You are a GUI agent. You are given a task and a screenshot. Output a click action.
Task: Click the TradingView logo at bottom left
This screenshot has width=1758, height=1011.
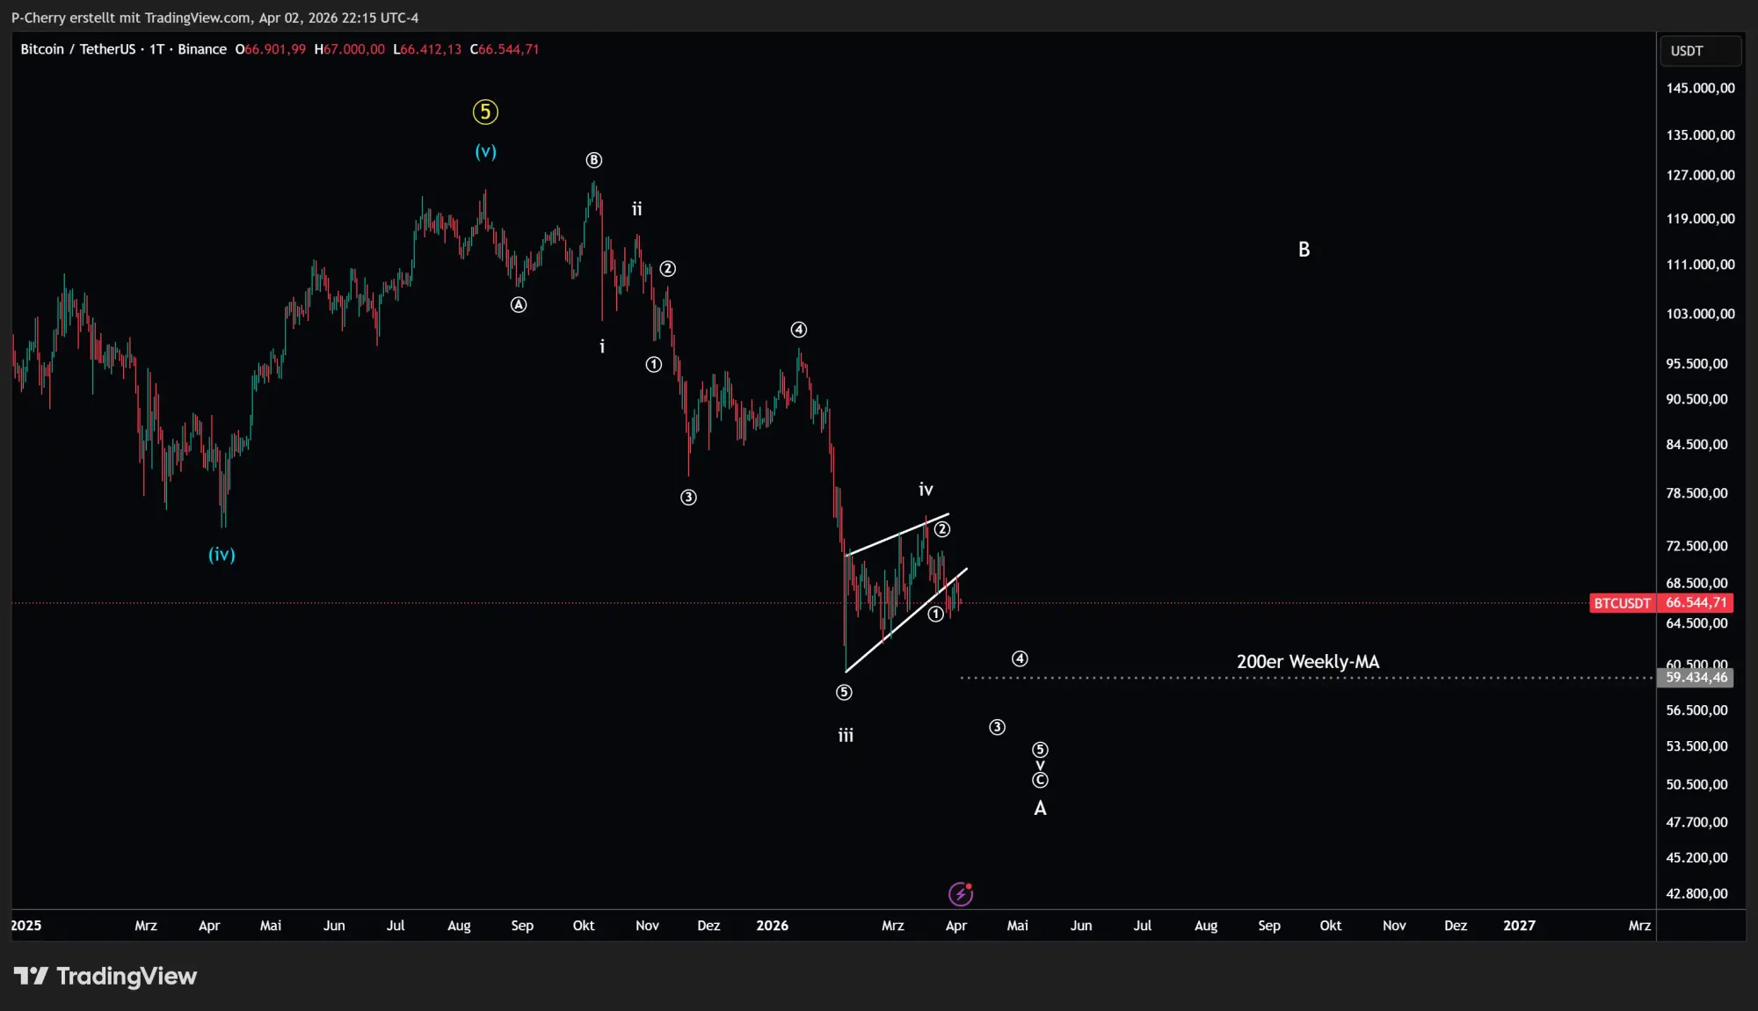click(107, 976)
